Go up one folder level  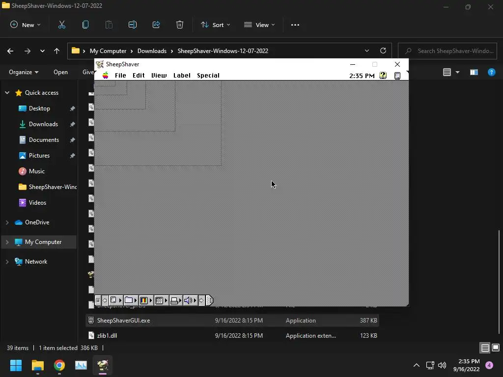pos(57,51)
